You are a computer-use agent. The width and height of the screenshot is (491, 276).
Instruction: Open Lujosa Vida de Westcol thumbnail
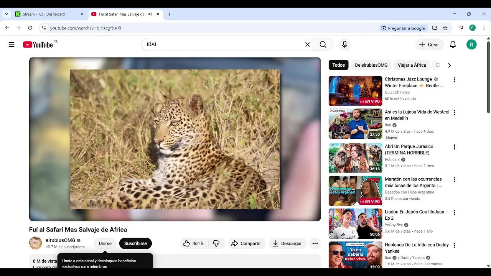(356, 124)
